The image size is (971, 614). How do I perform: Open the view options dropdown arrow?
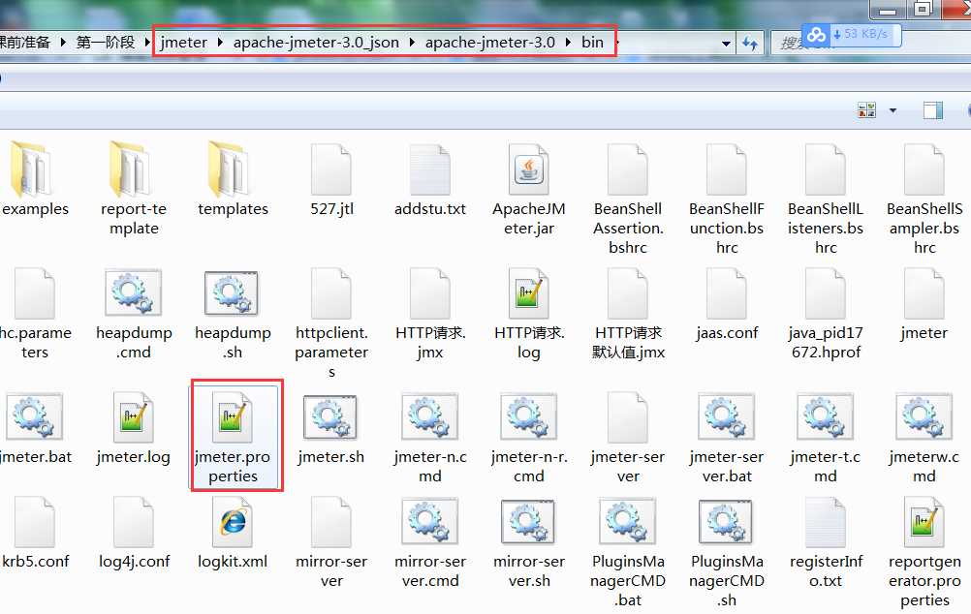(893, 110)
